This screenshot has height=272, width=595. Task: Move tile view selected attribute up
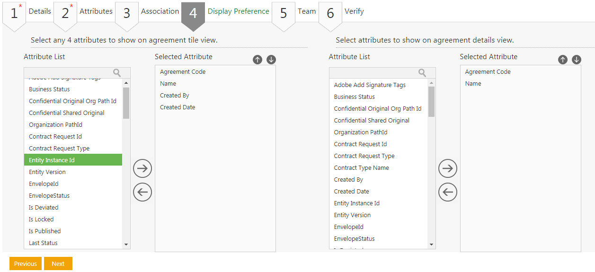pyautogui.click(x=258, y=60)
